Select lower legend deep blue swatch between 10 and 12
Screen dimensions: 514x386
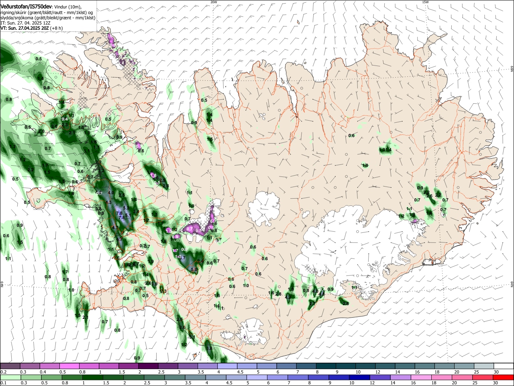(x=359, y=377)
